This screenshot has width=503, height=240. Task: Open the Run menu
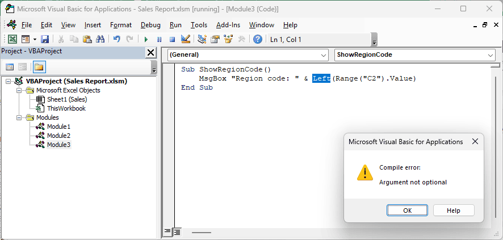(175, 25)
